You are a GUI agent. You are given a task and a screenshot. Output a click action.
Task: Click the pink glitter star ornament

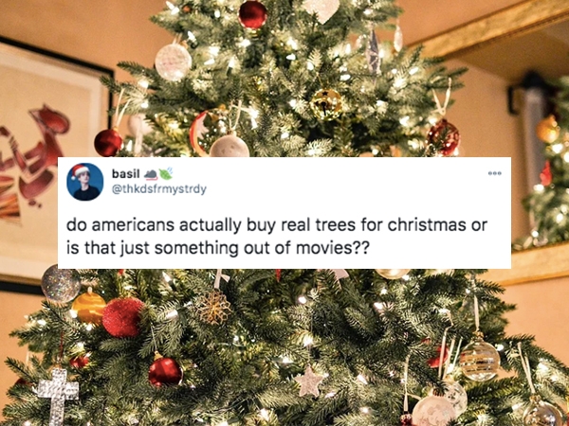pyautogui.click(x=309, y=382)
